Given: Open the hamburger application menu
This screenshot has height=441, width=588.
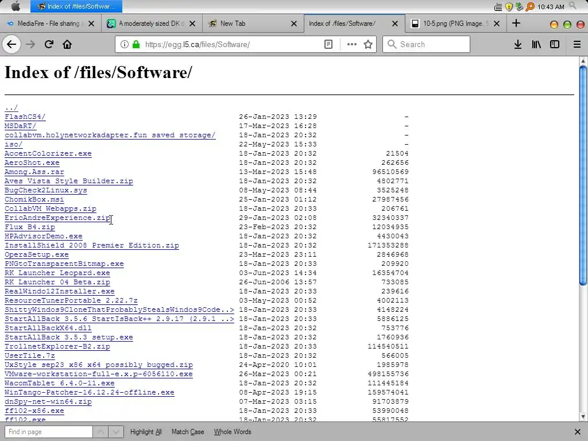Looking at the screenshot, I should pos(577,44).
